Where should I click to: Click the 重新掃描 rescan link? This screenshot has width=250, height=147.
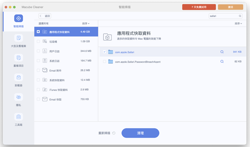tap(104, 133)
